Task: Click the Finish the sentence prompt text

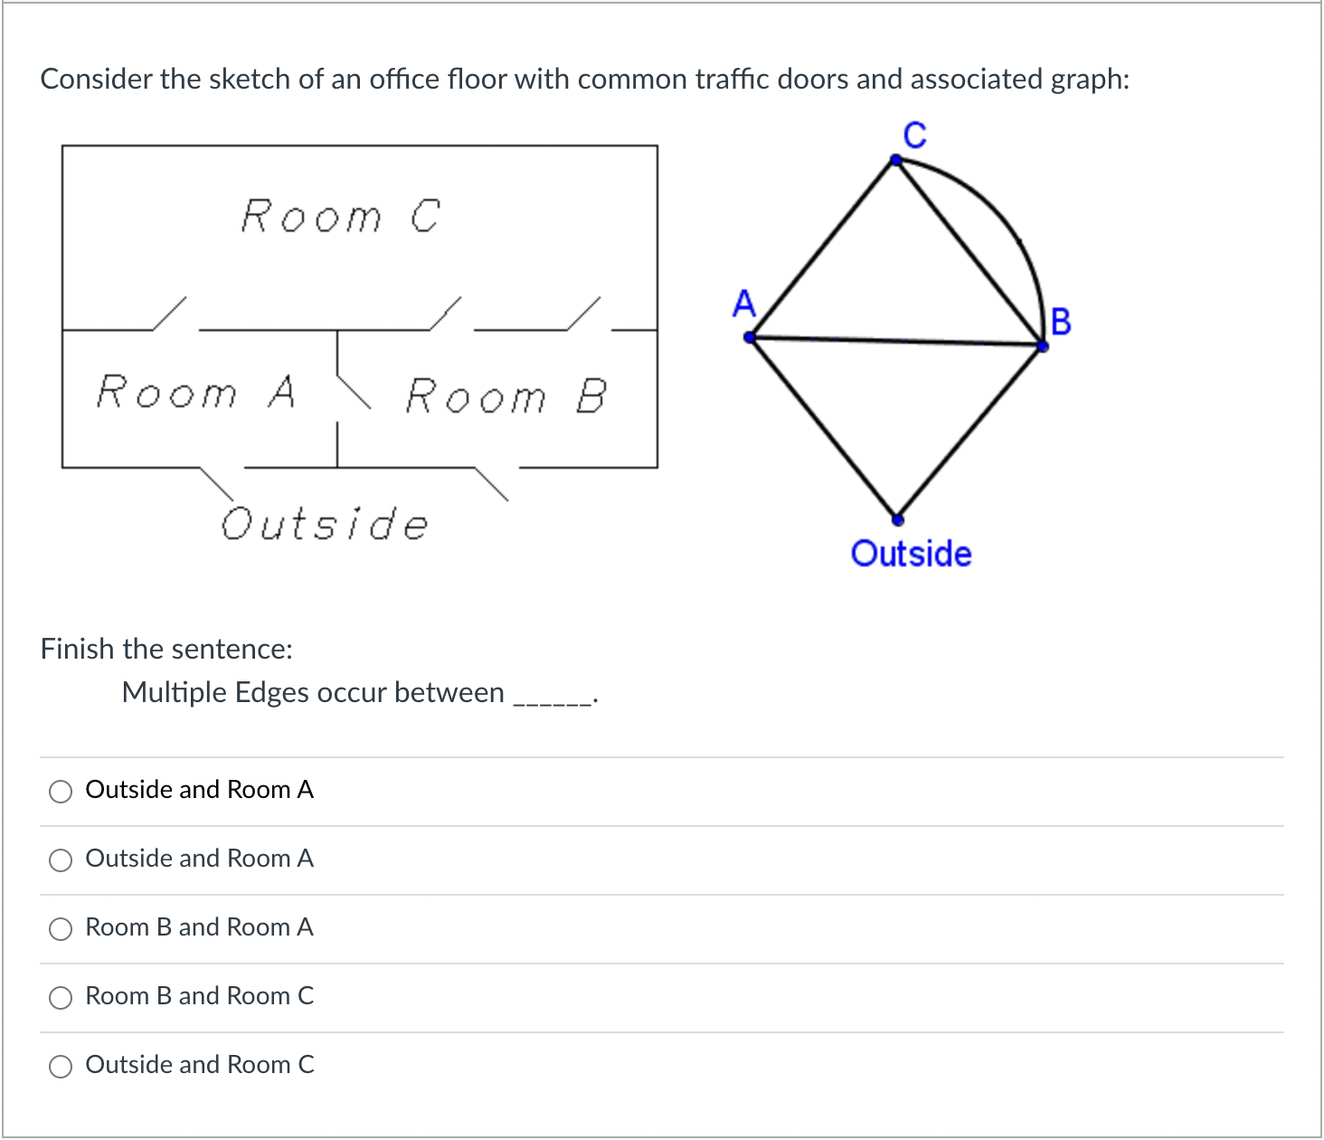Action: 166,649
